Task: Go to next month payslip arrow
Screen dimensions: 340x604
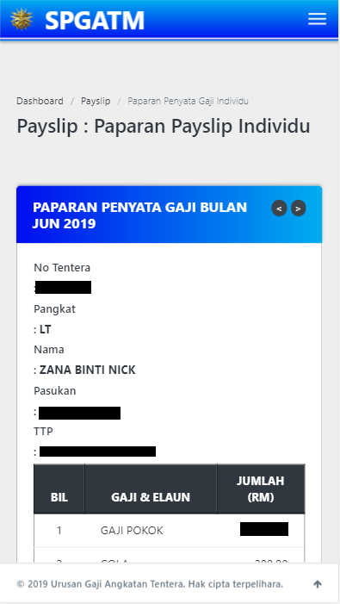Action: coord(299,209)
